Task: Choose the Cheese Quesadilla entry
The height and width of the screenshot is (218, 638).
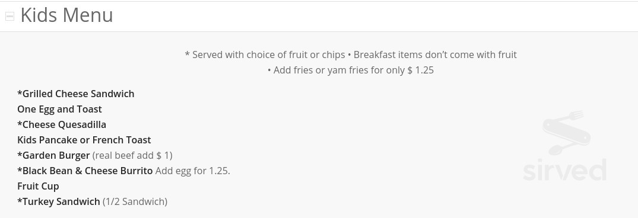Action: [x=62, y=124]
